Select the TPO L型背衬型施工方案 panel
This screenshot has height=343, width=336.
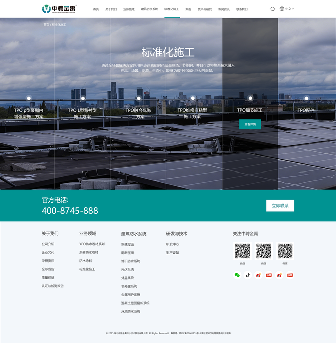click(82, 113)
